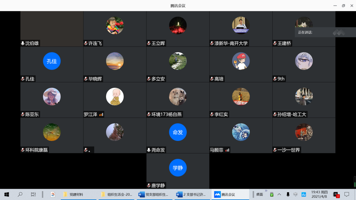
Task: Click the signal bars icon next to 罗江泽
Action: (101, 114)
